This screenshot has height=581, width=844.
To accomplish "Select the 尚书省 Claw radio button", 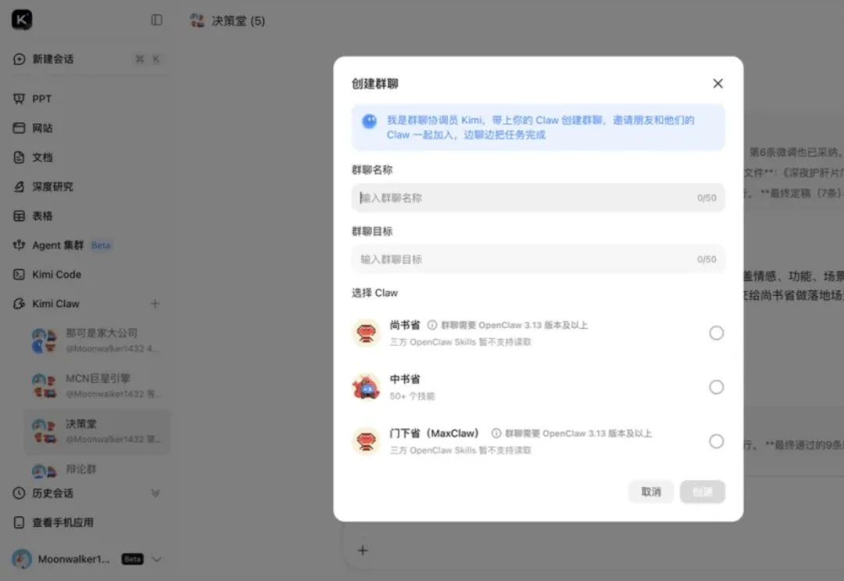I will 717,333.
